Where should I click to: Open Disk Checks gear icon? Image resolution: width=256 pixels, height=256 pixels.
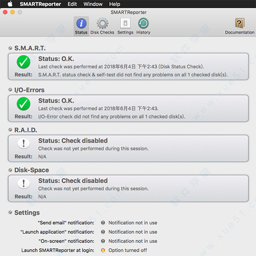coord(102,24)
